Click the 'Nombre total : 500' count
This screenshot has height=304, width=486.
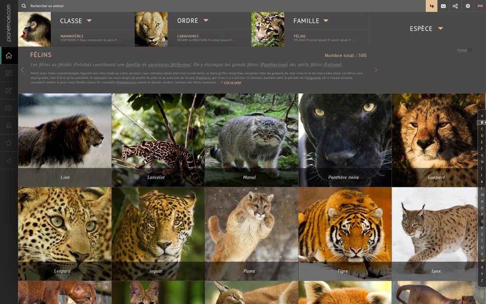(x=346, y=56)
